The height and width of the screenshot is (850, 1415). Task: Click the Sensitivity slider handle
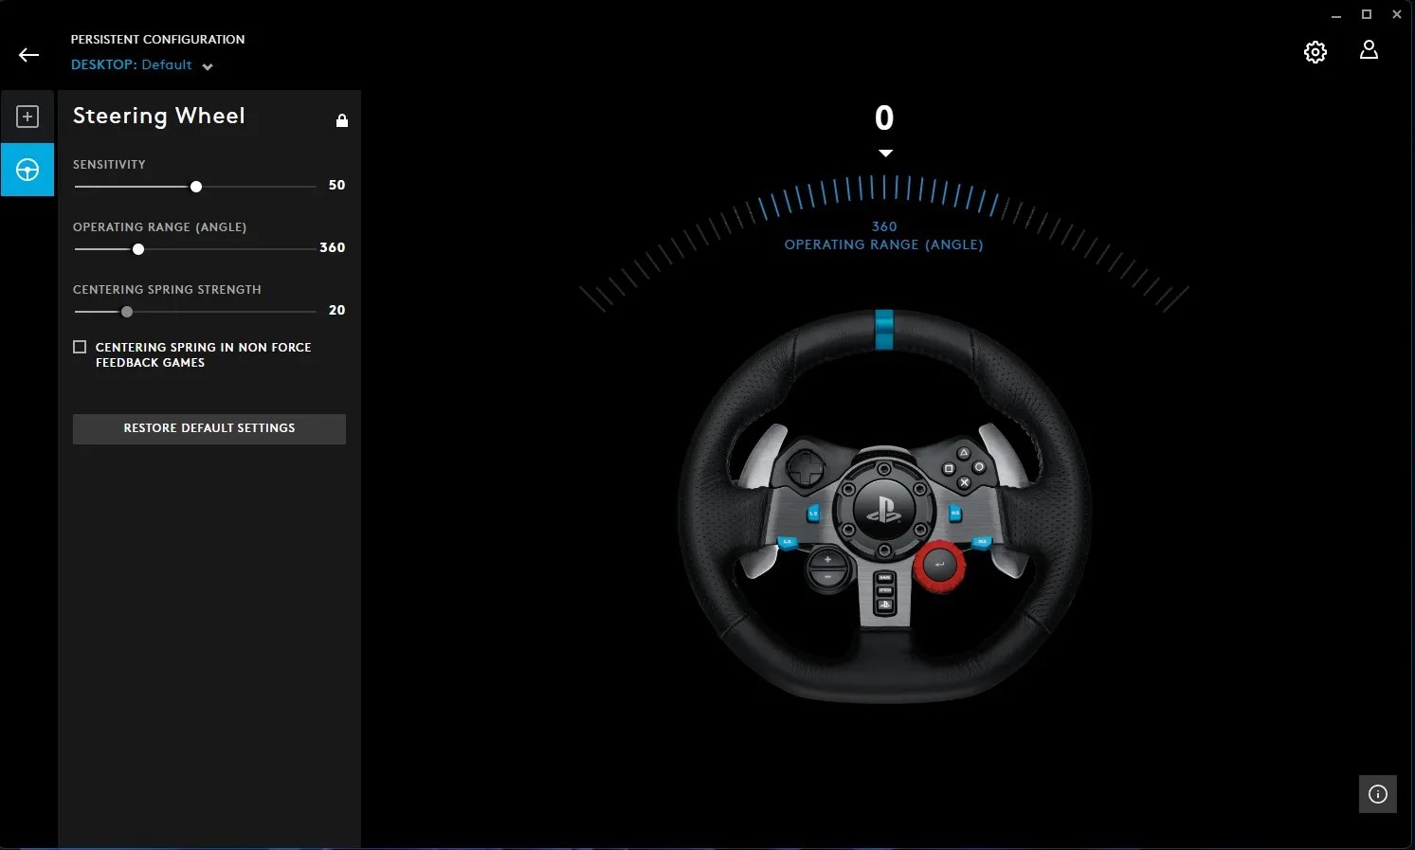pyautogui.click(x=196, y=187)
